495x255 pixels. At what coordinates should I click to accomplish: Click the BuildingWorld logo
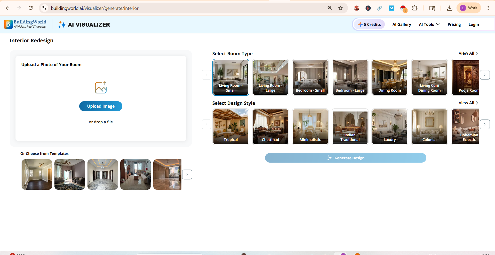[25, 24]
